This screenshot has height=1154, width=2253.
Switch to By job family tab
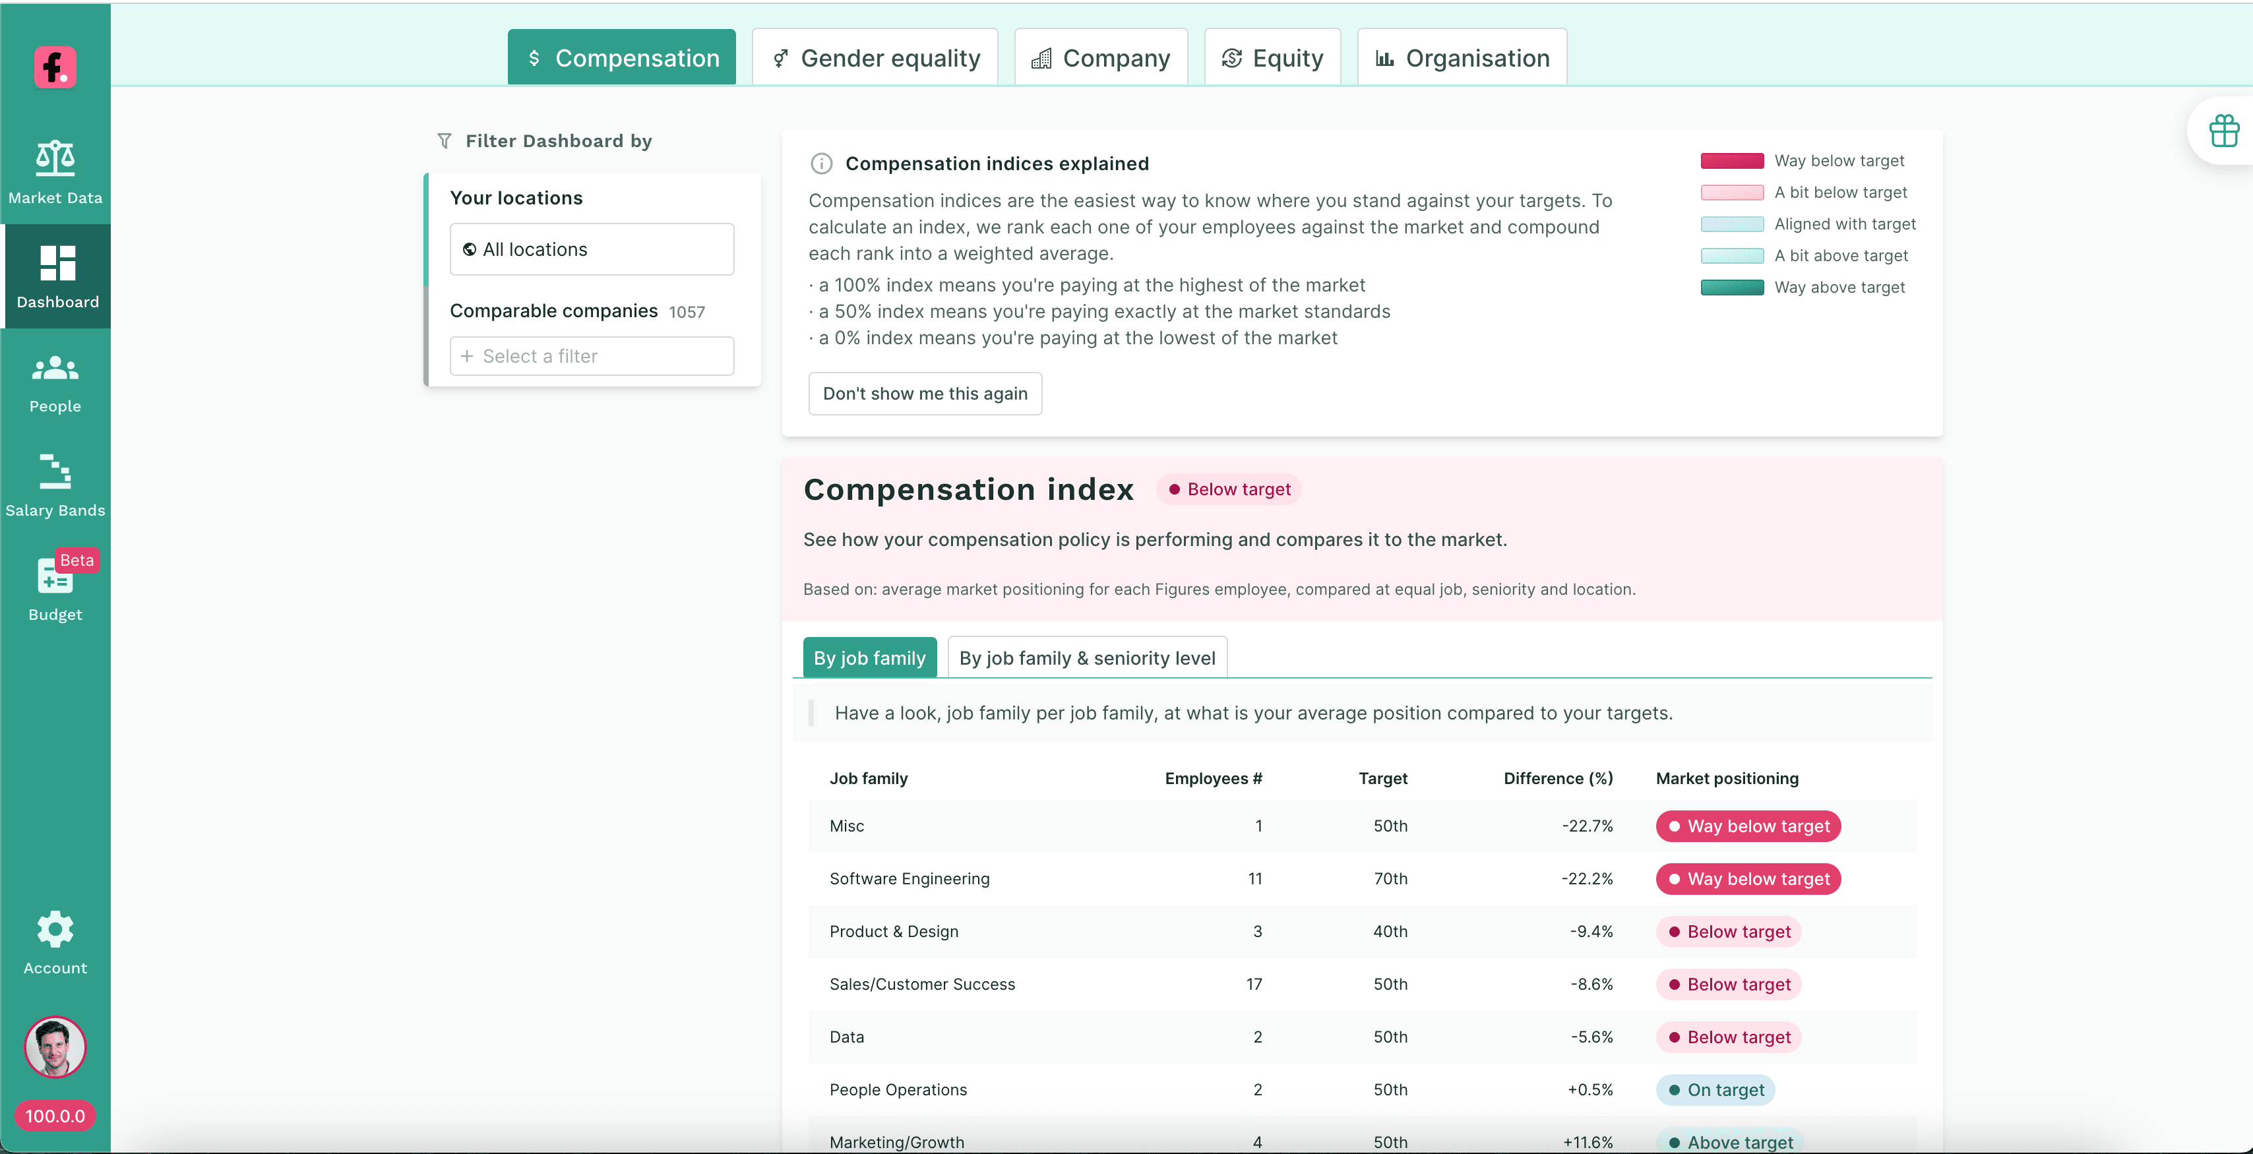(870, 658)
